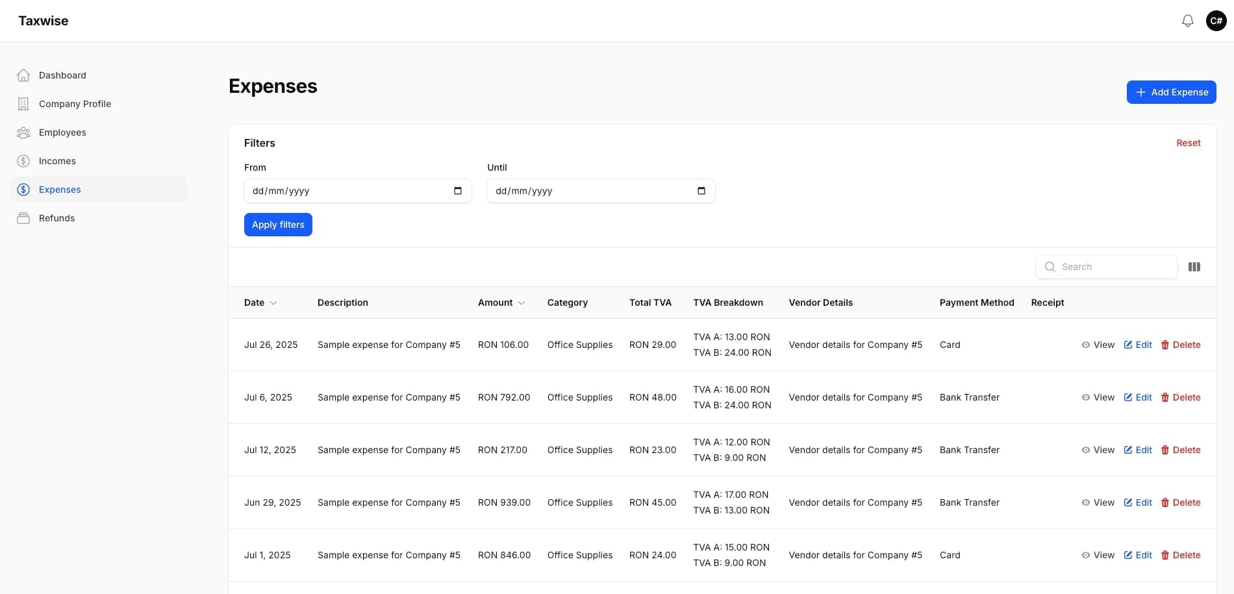Click the Search input box
The image size is (1234, 594).
(1106, 267)
